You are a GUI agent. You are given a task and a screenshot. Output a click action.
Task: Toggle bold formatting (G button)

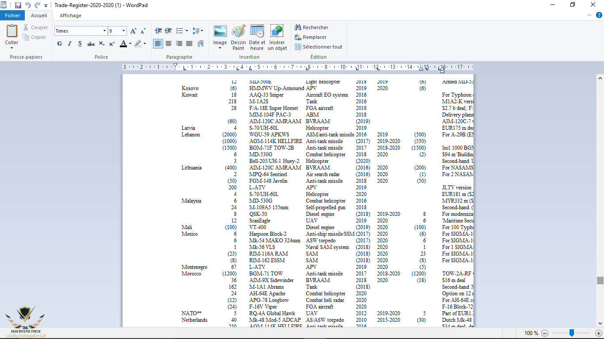click(60, 44)
